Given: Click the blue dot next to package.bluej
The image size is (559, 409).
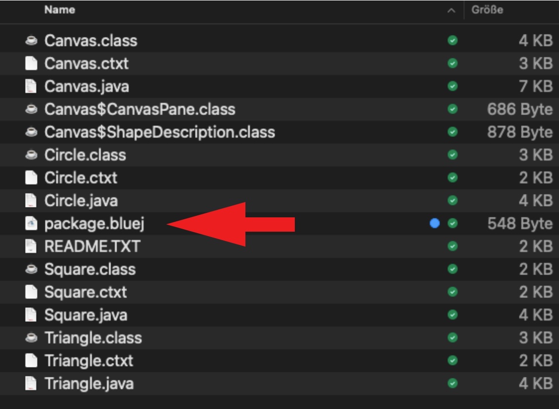Looking at the screenshot, I should coord(435,223).
